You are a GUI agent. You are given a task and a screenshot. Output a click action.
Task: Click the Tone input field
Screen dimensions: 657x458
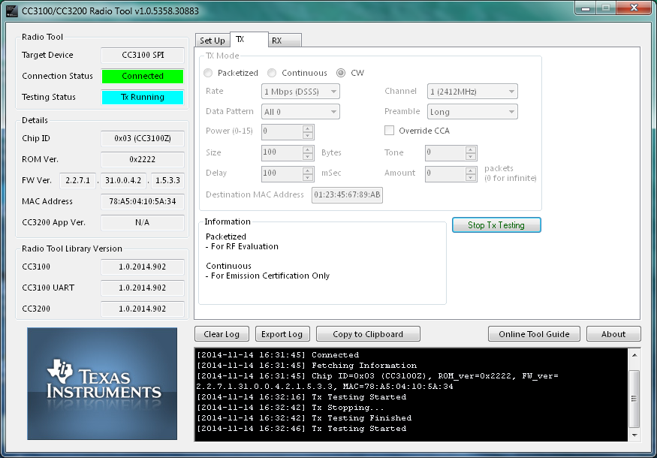(x=445, y=152)
